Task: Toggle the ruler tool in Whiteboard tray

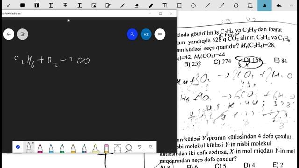Action: point(117,148)
